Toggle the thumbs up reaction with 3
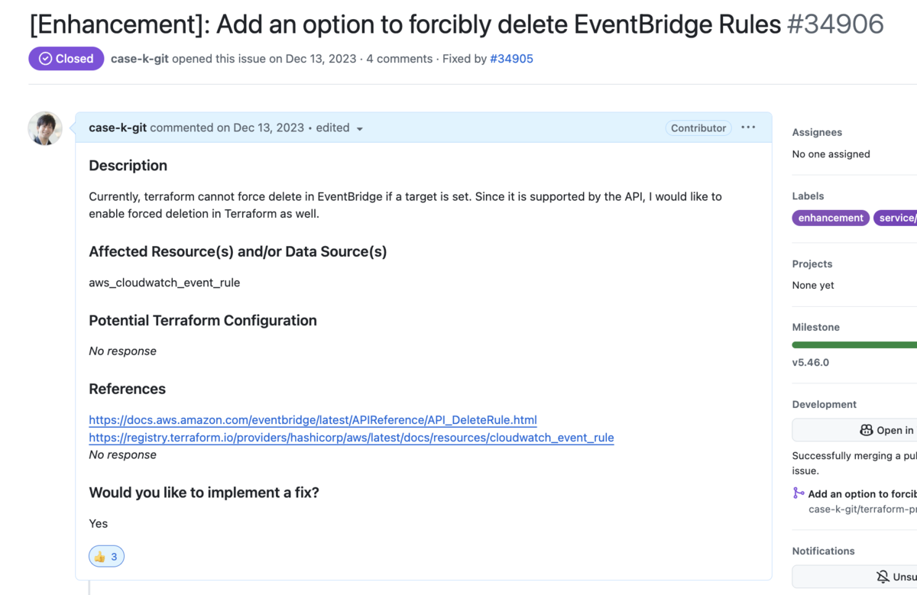917x595 pixels. pos(106,557)
